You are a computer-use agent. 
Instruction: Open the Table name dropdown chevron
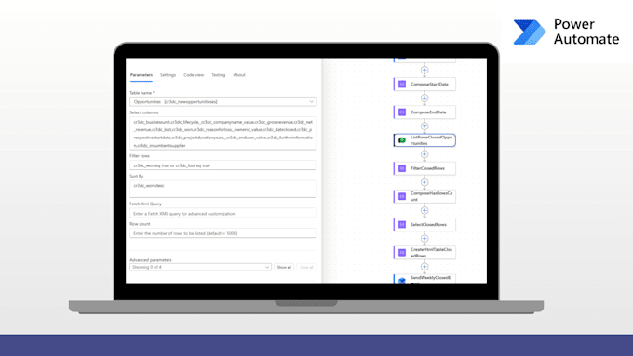pyautogui.click(x=311, y=102)
